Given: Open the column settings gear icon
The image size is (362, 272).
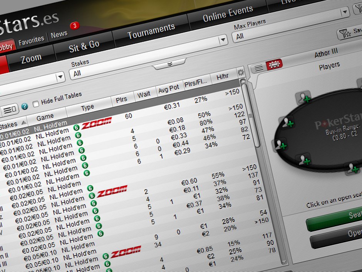Looking at the screenshot, I should coord(241,73).
